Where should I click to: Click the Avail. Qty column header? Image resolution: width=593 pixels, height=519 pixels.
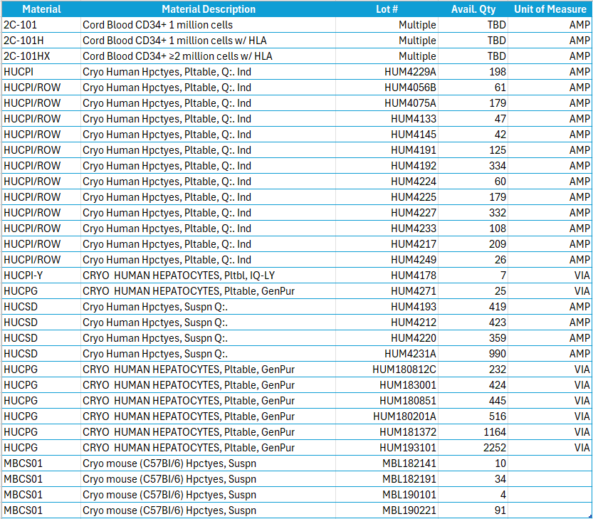pyautogui.click(x=473, y=9)
